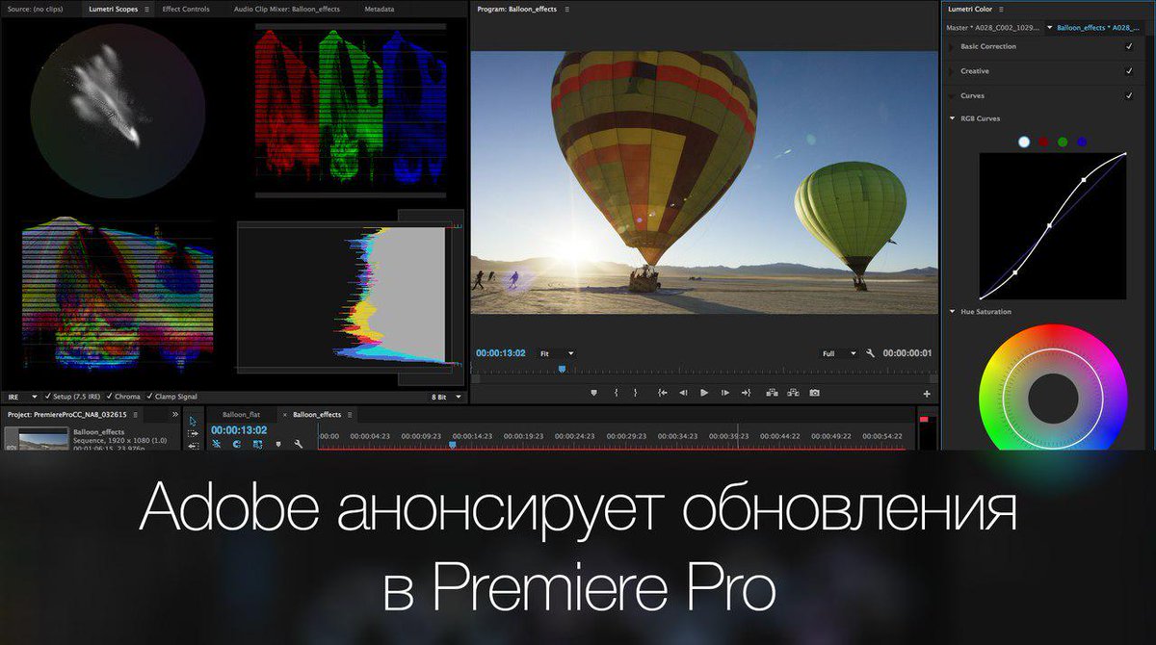Disable the Basic Correction checkbox
This screenshot has height=645, width=1156.
1129,46
